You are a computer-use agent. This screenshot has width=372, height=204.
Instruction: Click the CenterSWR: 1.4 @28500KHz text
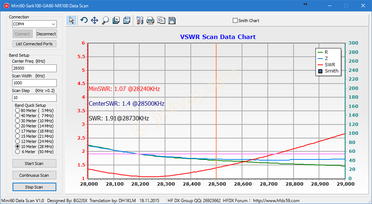click(x=127, y=104)
